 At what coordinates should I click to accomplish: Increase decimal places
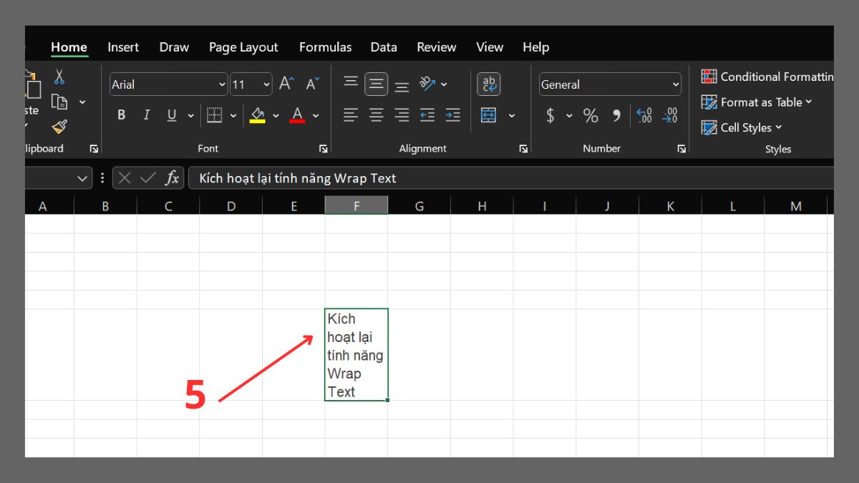pos(644,115)
